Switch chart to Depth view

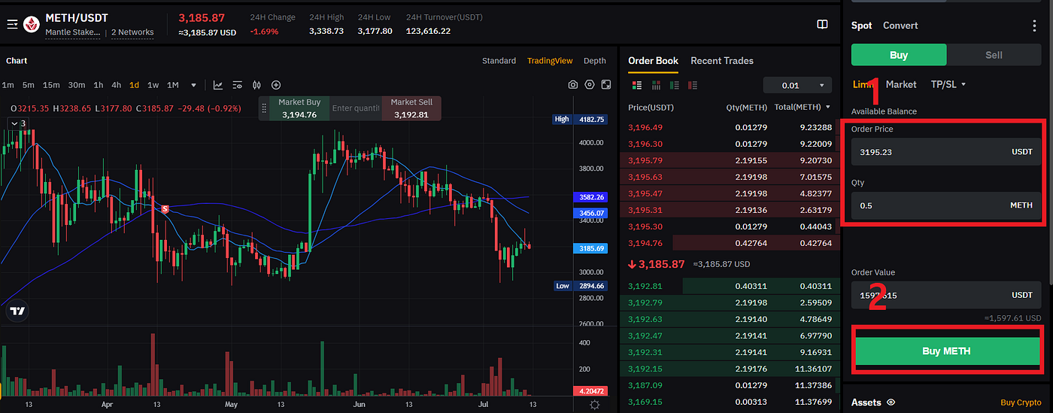[594, 61]
